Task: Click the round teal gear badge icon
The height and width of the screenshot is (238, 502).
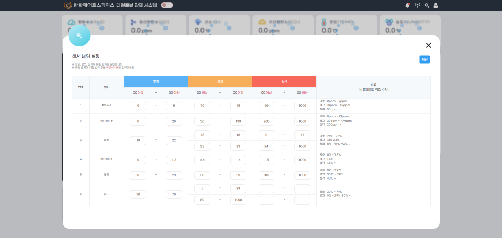Action: pos(80,35)
